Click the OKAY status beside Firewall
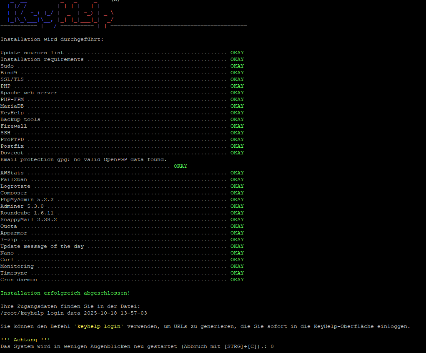Image resolution: width=426 pixels, height=353 pixels. point(237,126)
